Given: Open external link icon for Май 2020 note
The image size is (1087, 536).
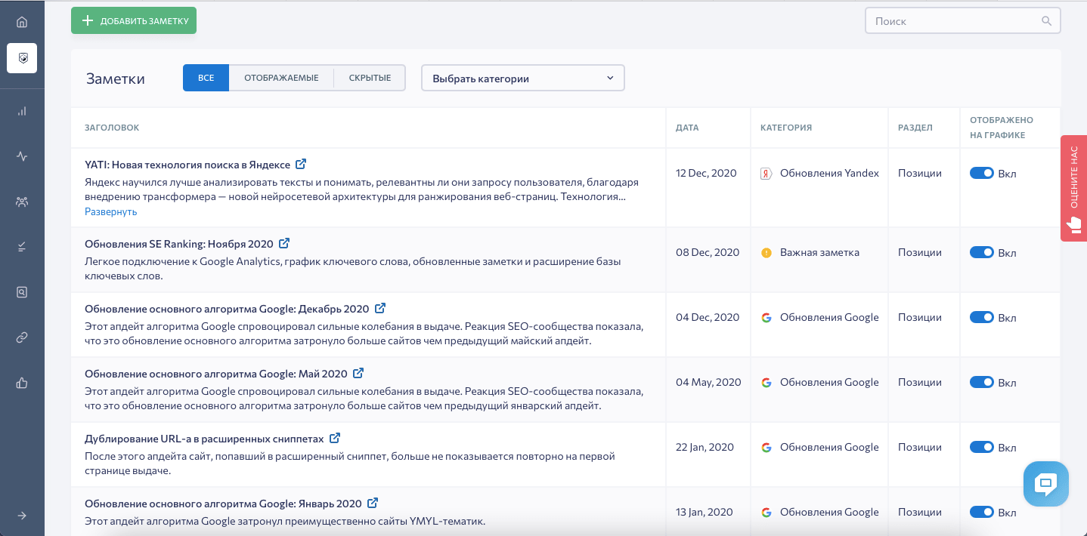Looking at the screenshot, I should point(358,373).
